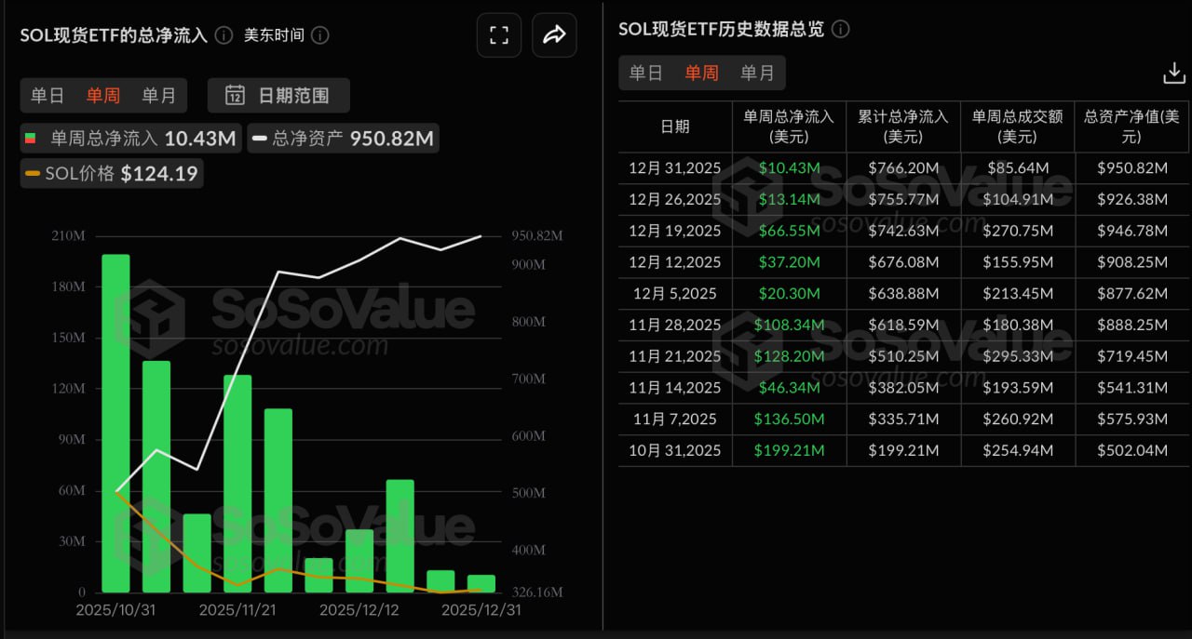Click the green square legend icon for 单周总净流入
Viewport: 1192px width, 639px height.
[30, 137]
